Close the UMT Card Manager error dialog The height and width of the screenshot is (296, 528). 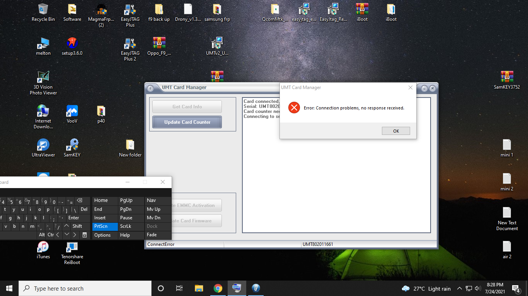[x=410, y=87]
